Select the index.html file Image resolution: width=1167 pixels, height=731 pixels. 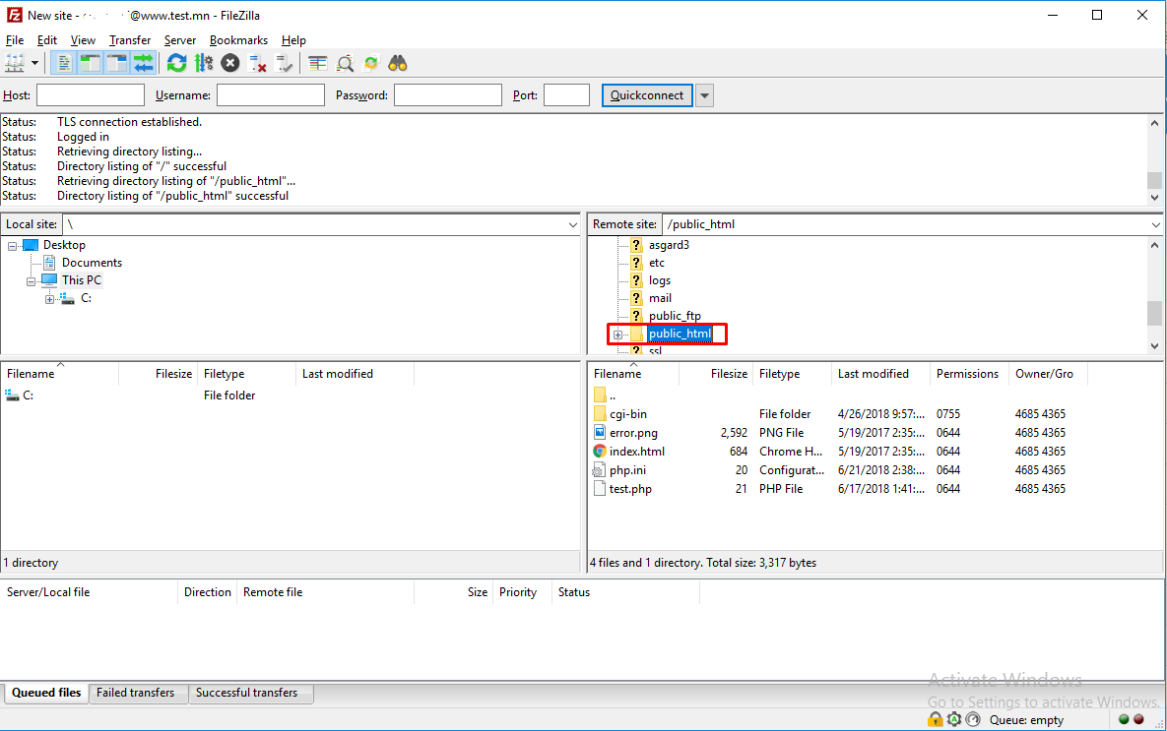pos(637,452)
